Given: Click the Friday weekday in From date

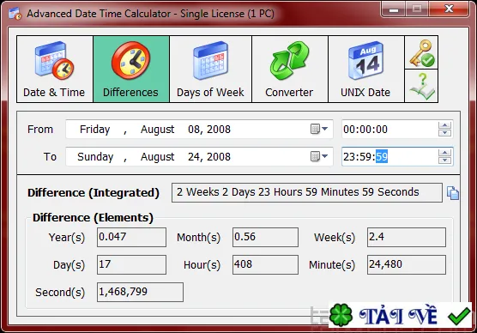Looking at the screenshot, I should [94, 130].
